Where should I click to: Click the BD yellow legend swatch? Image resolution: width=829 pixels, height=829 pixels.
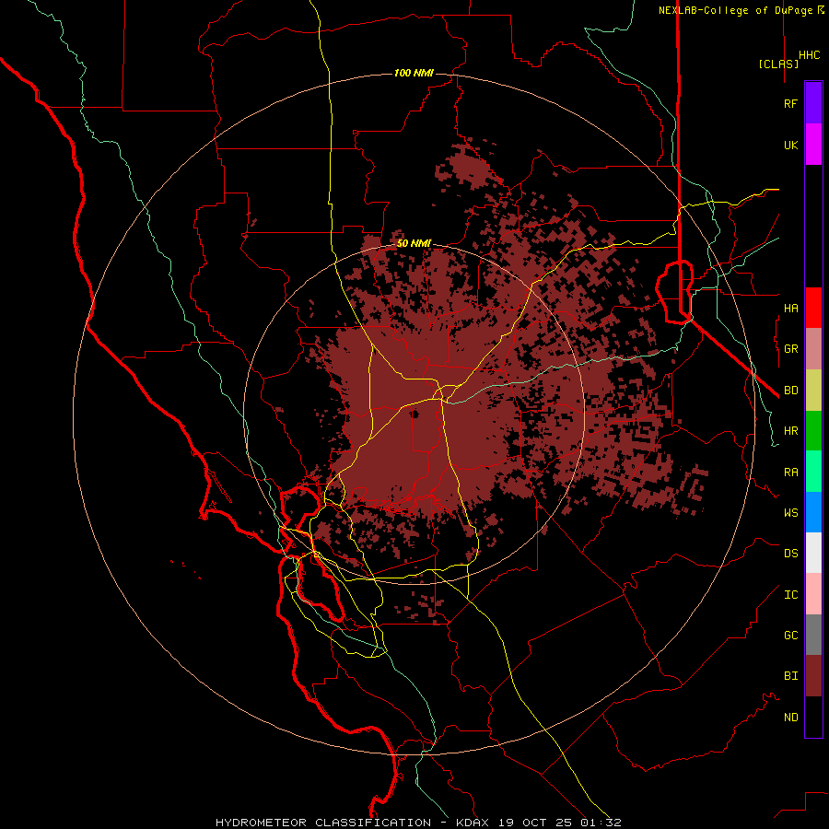pos(813,391)
